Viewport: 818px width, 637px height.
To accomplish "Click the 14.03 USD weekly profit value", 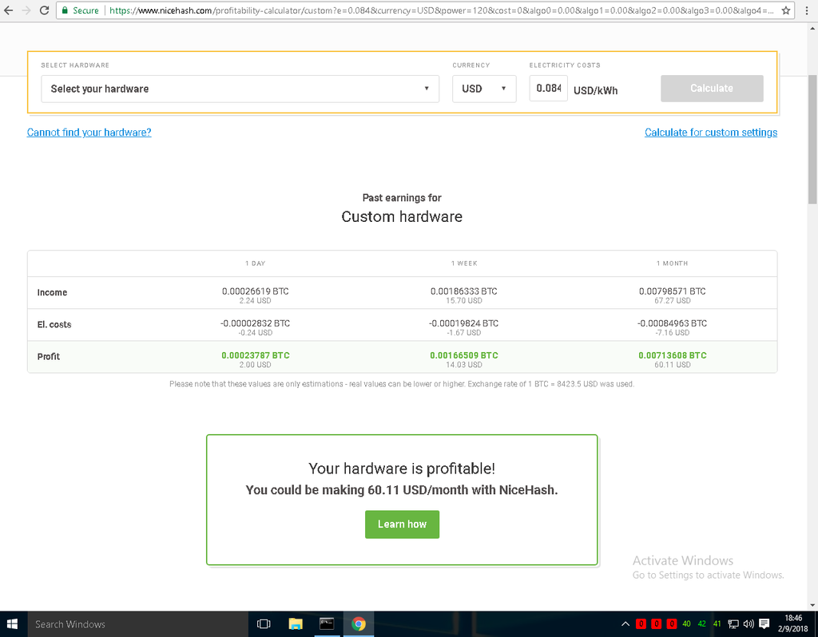I will click(x=464, y=365).
